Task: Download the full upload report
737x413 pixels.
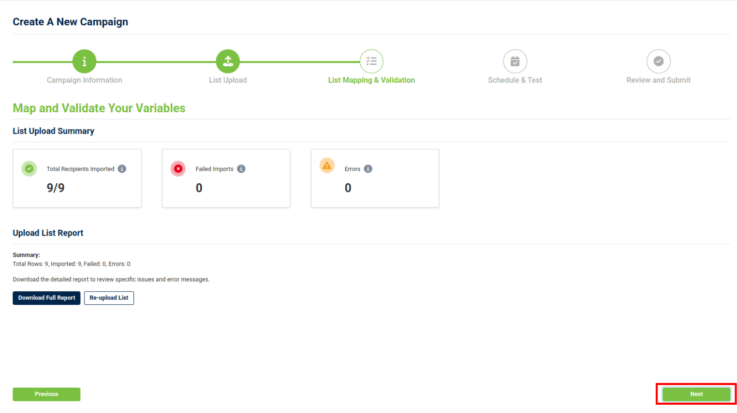Action: [47, 298]
